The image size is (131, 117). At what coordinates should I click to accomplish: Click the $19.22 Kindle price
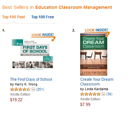click(16, 100)
